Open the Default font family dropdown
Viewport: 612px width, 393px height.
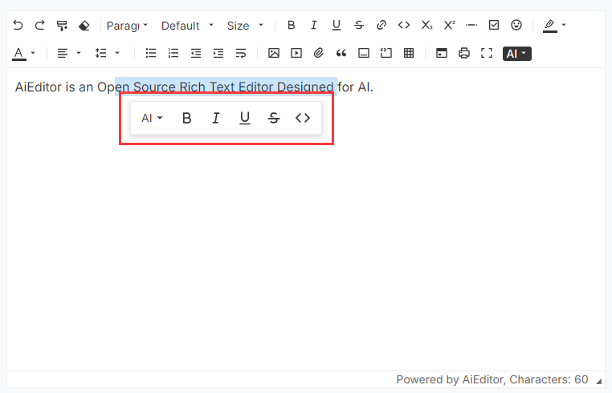point(187,26)
